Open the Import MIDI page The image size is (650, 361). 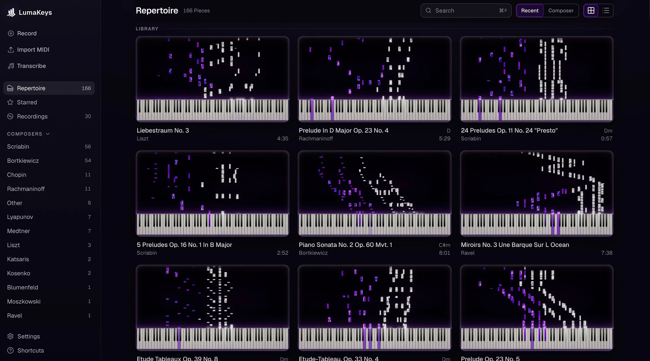point(49,50)
